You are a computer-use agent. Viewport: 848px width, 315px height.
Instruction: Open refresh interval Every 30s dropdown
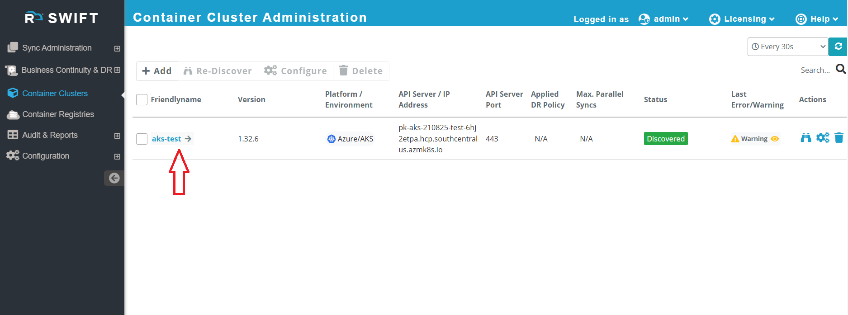(788, 47)
